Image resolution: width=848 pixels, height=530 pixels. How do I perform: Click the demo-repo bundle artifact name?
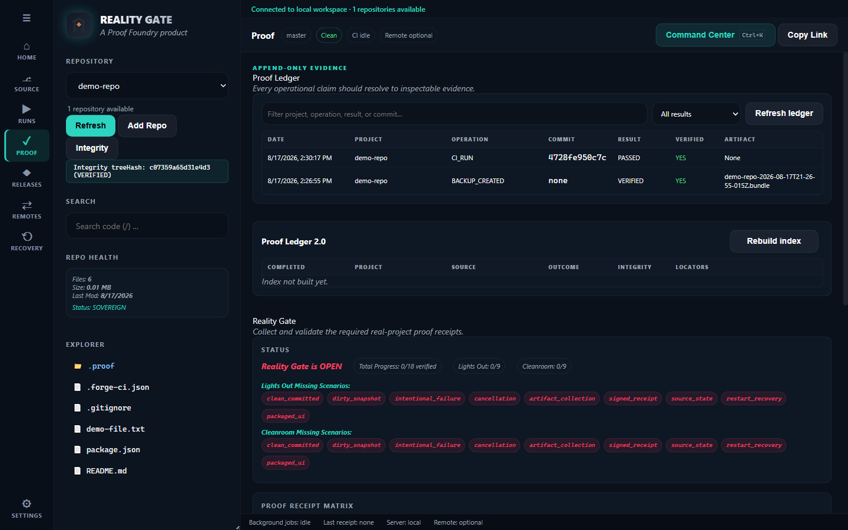[770, 181]
